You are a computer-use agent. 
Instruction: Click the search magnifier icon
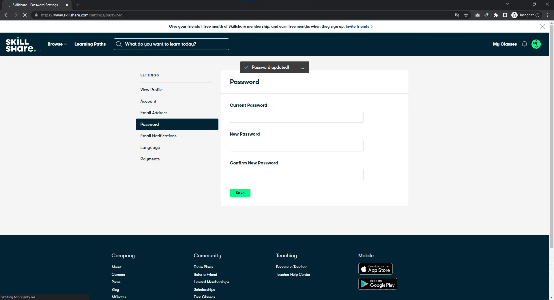click(x=119, y=44)
